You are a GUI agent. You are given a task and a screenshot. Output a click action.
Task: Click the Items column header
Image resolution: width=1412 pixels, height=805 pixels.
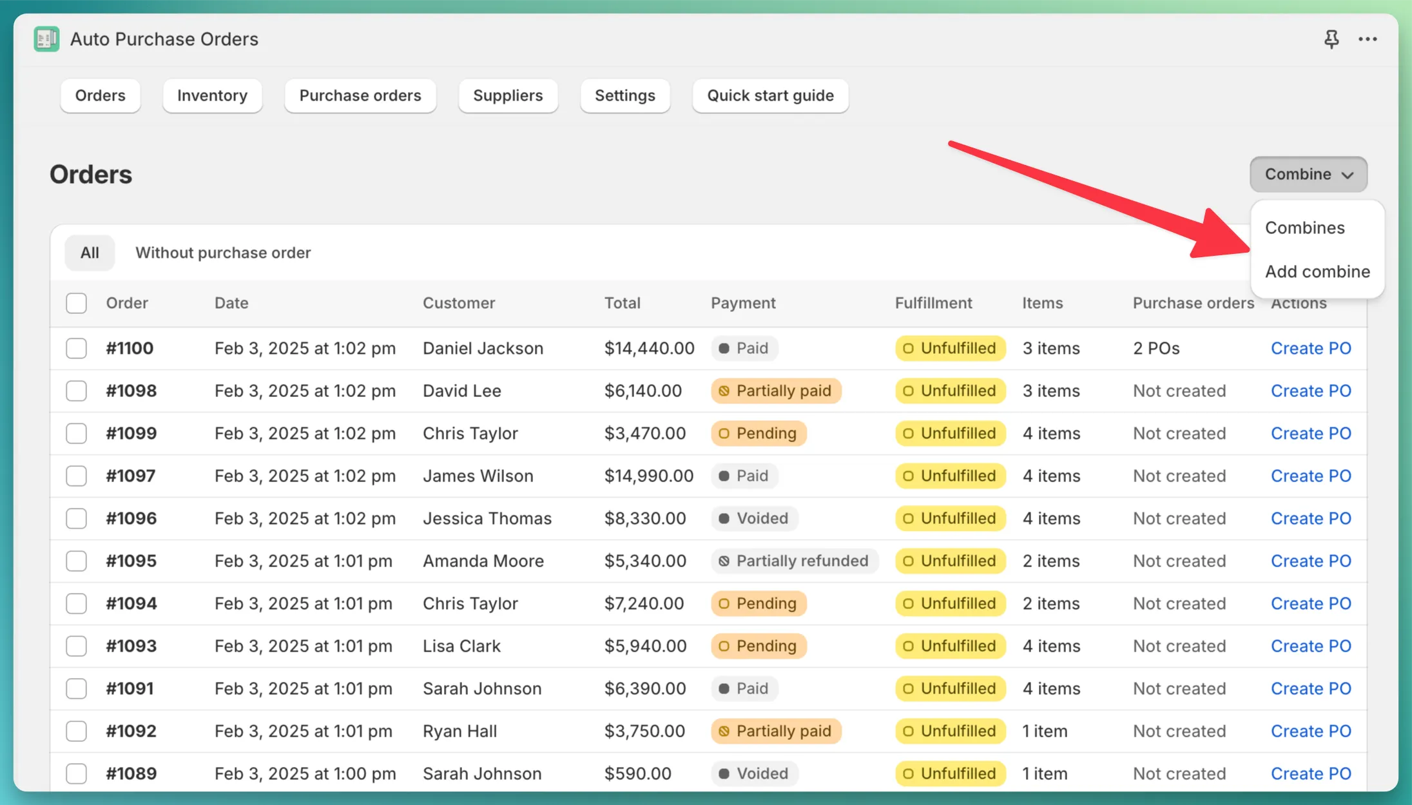click(x=1042, y=303)
